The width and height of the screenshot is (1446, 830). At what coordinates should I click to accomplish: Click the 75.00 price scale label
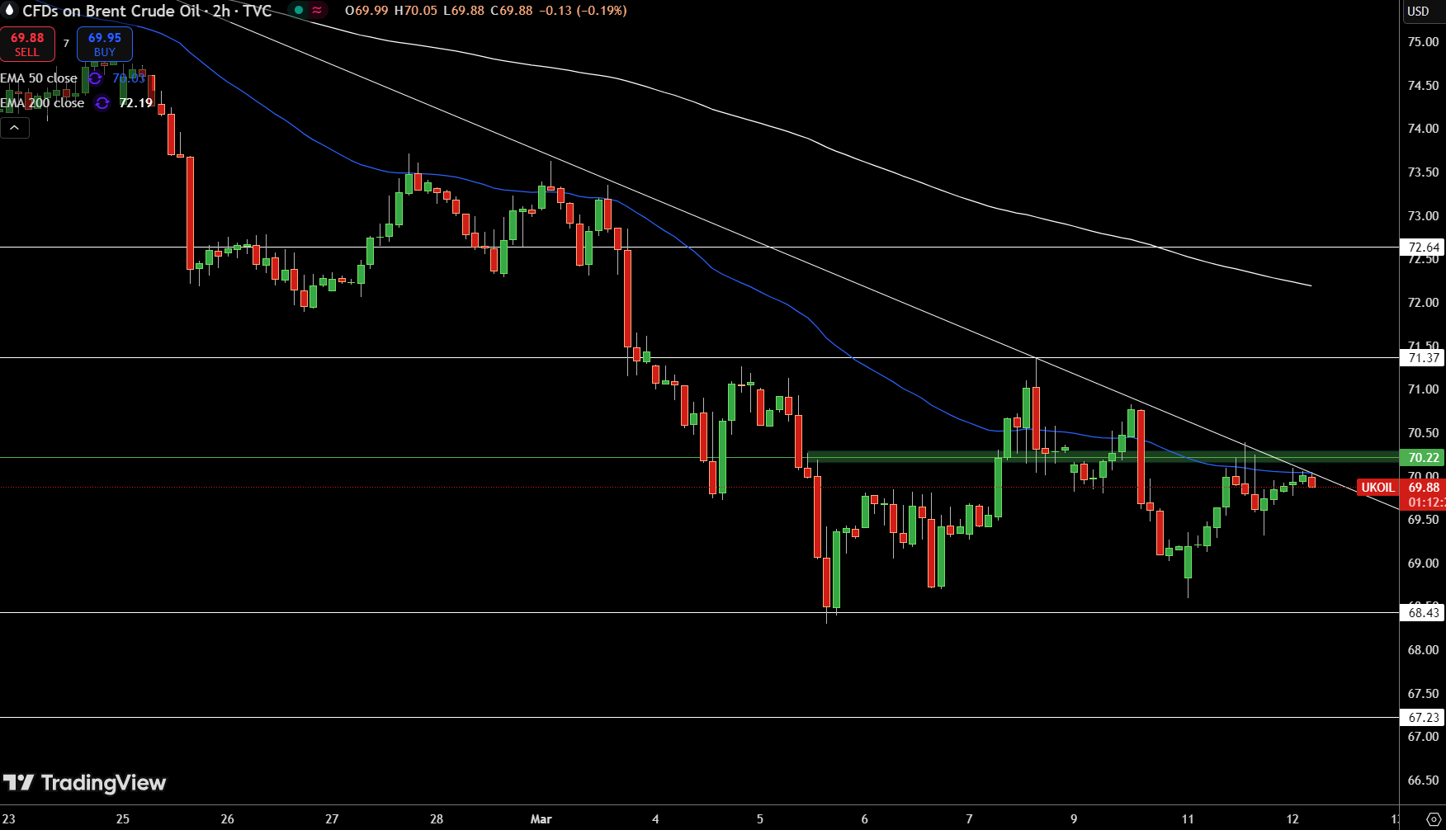1423,42
